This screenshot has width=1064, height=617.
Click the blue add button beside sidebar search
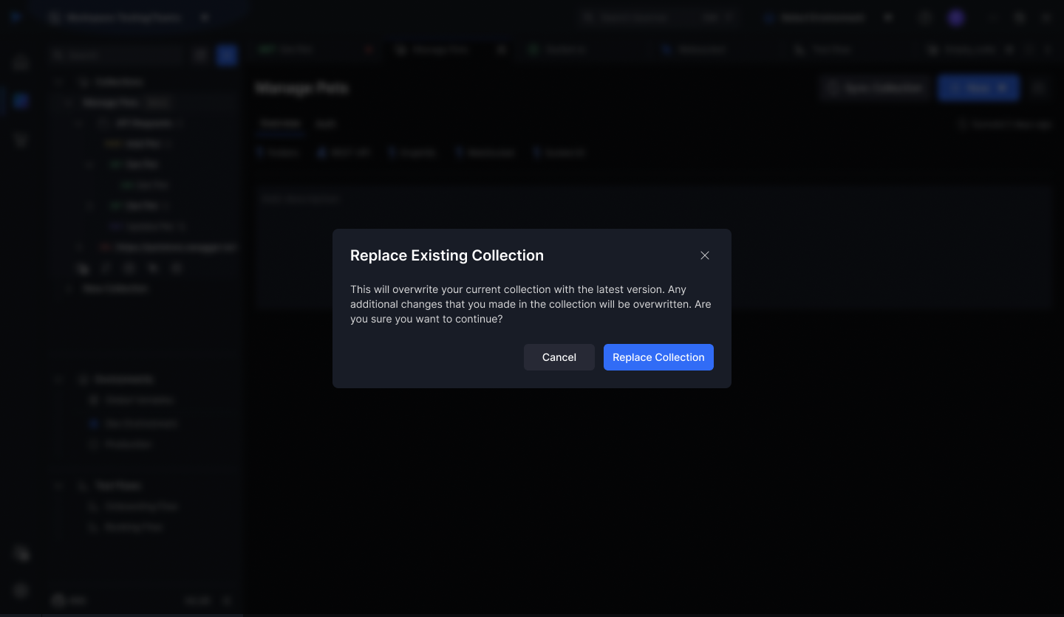point(227,55)
